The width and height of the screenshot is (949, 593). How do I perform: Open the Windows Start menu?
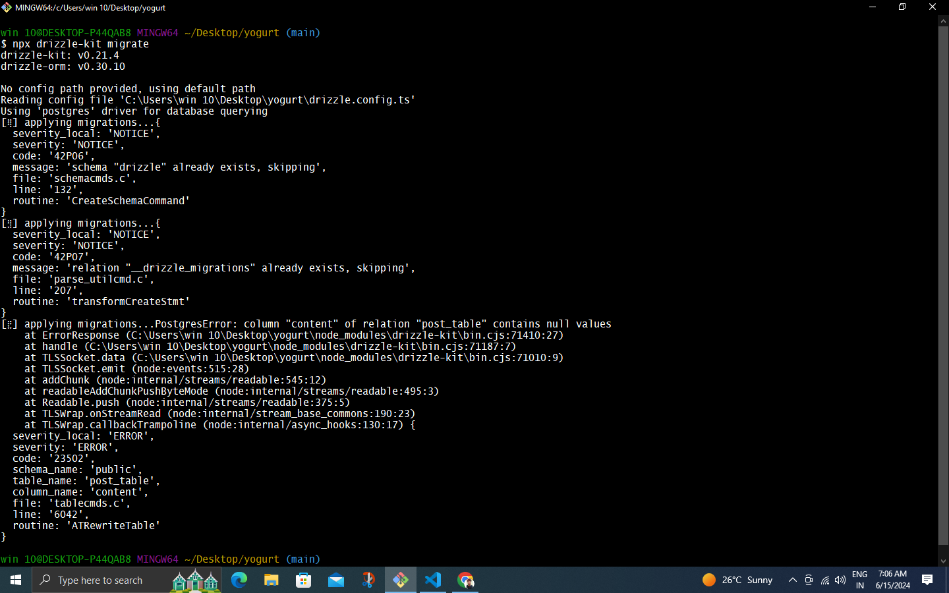coord(16,580)
